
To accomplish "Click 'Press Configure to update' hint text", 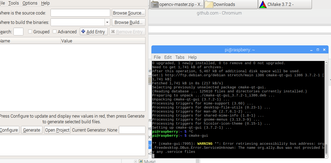I will [x=72, y=119].
